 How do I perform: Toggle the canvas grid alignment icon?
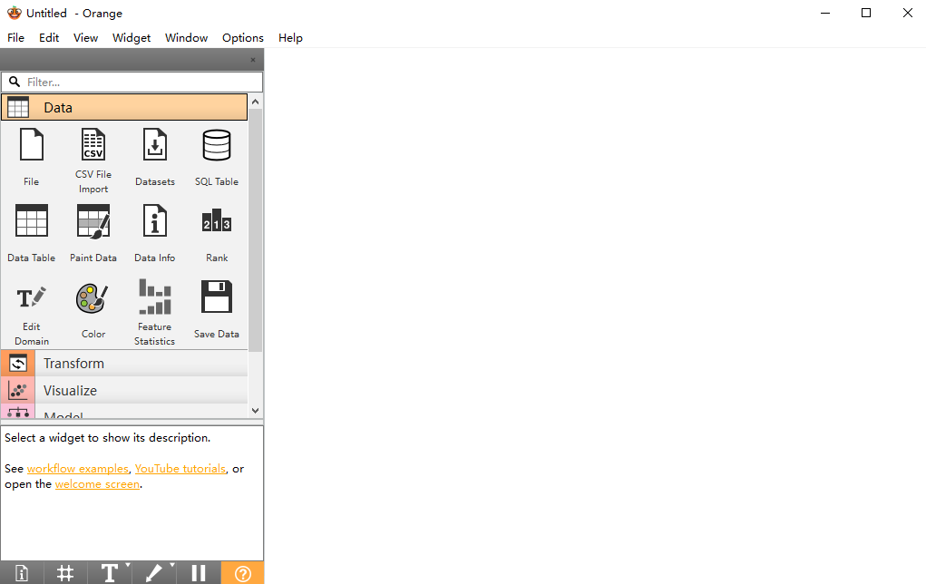pos(65,573)
